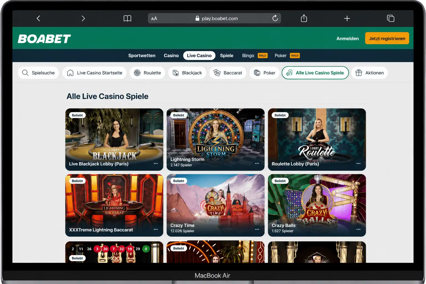Select Alle Live Casino Spiele filter
This screenshot has height=284, width=426.
tap(315, 73)
